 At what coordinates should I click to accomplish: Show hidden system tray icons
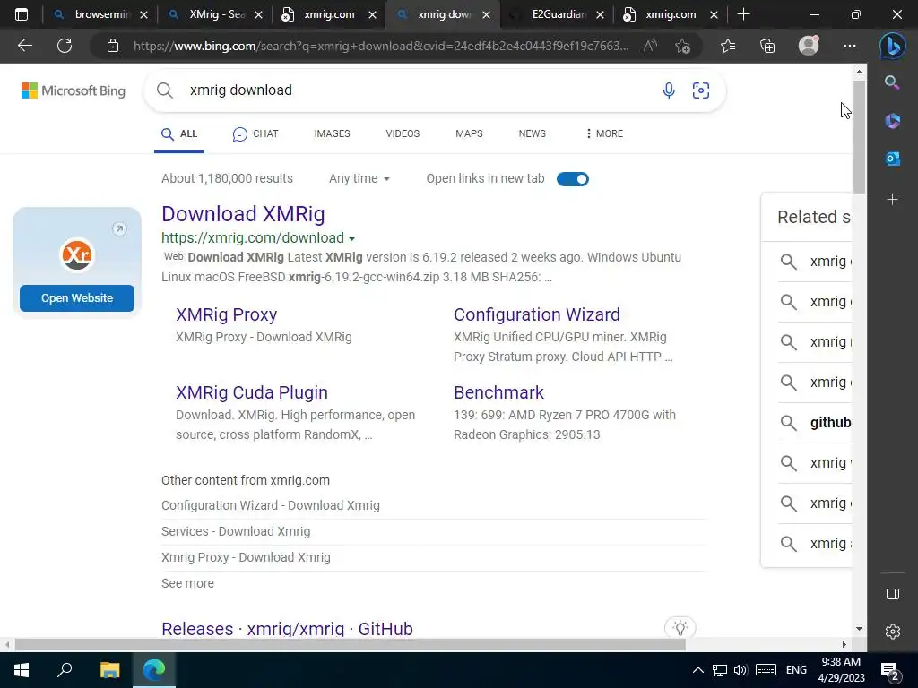pos(697,670)
